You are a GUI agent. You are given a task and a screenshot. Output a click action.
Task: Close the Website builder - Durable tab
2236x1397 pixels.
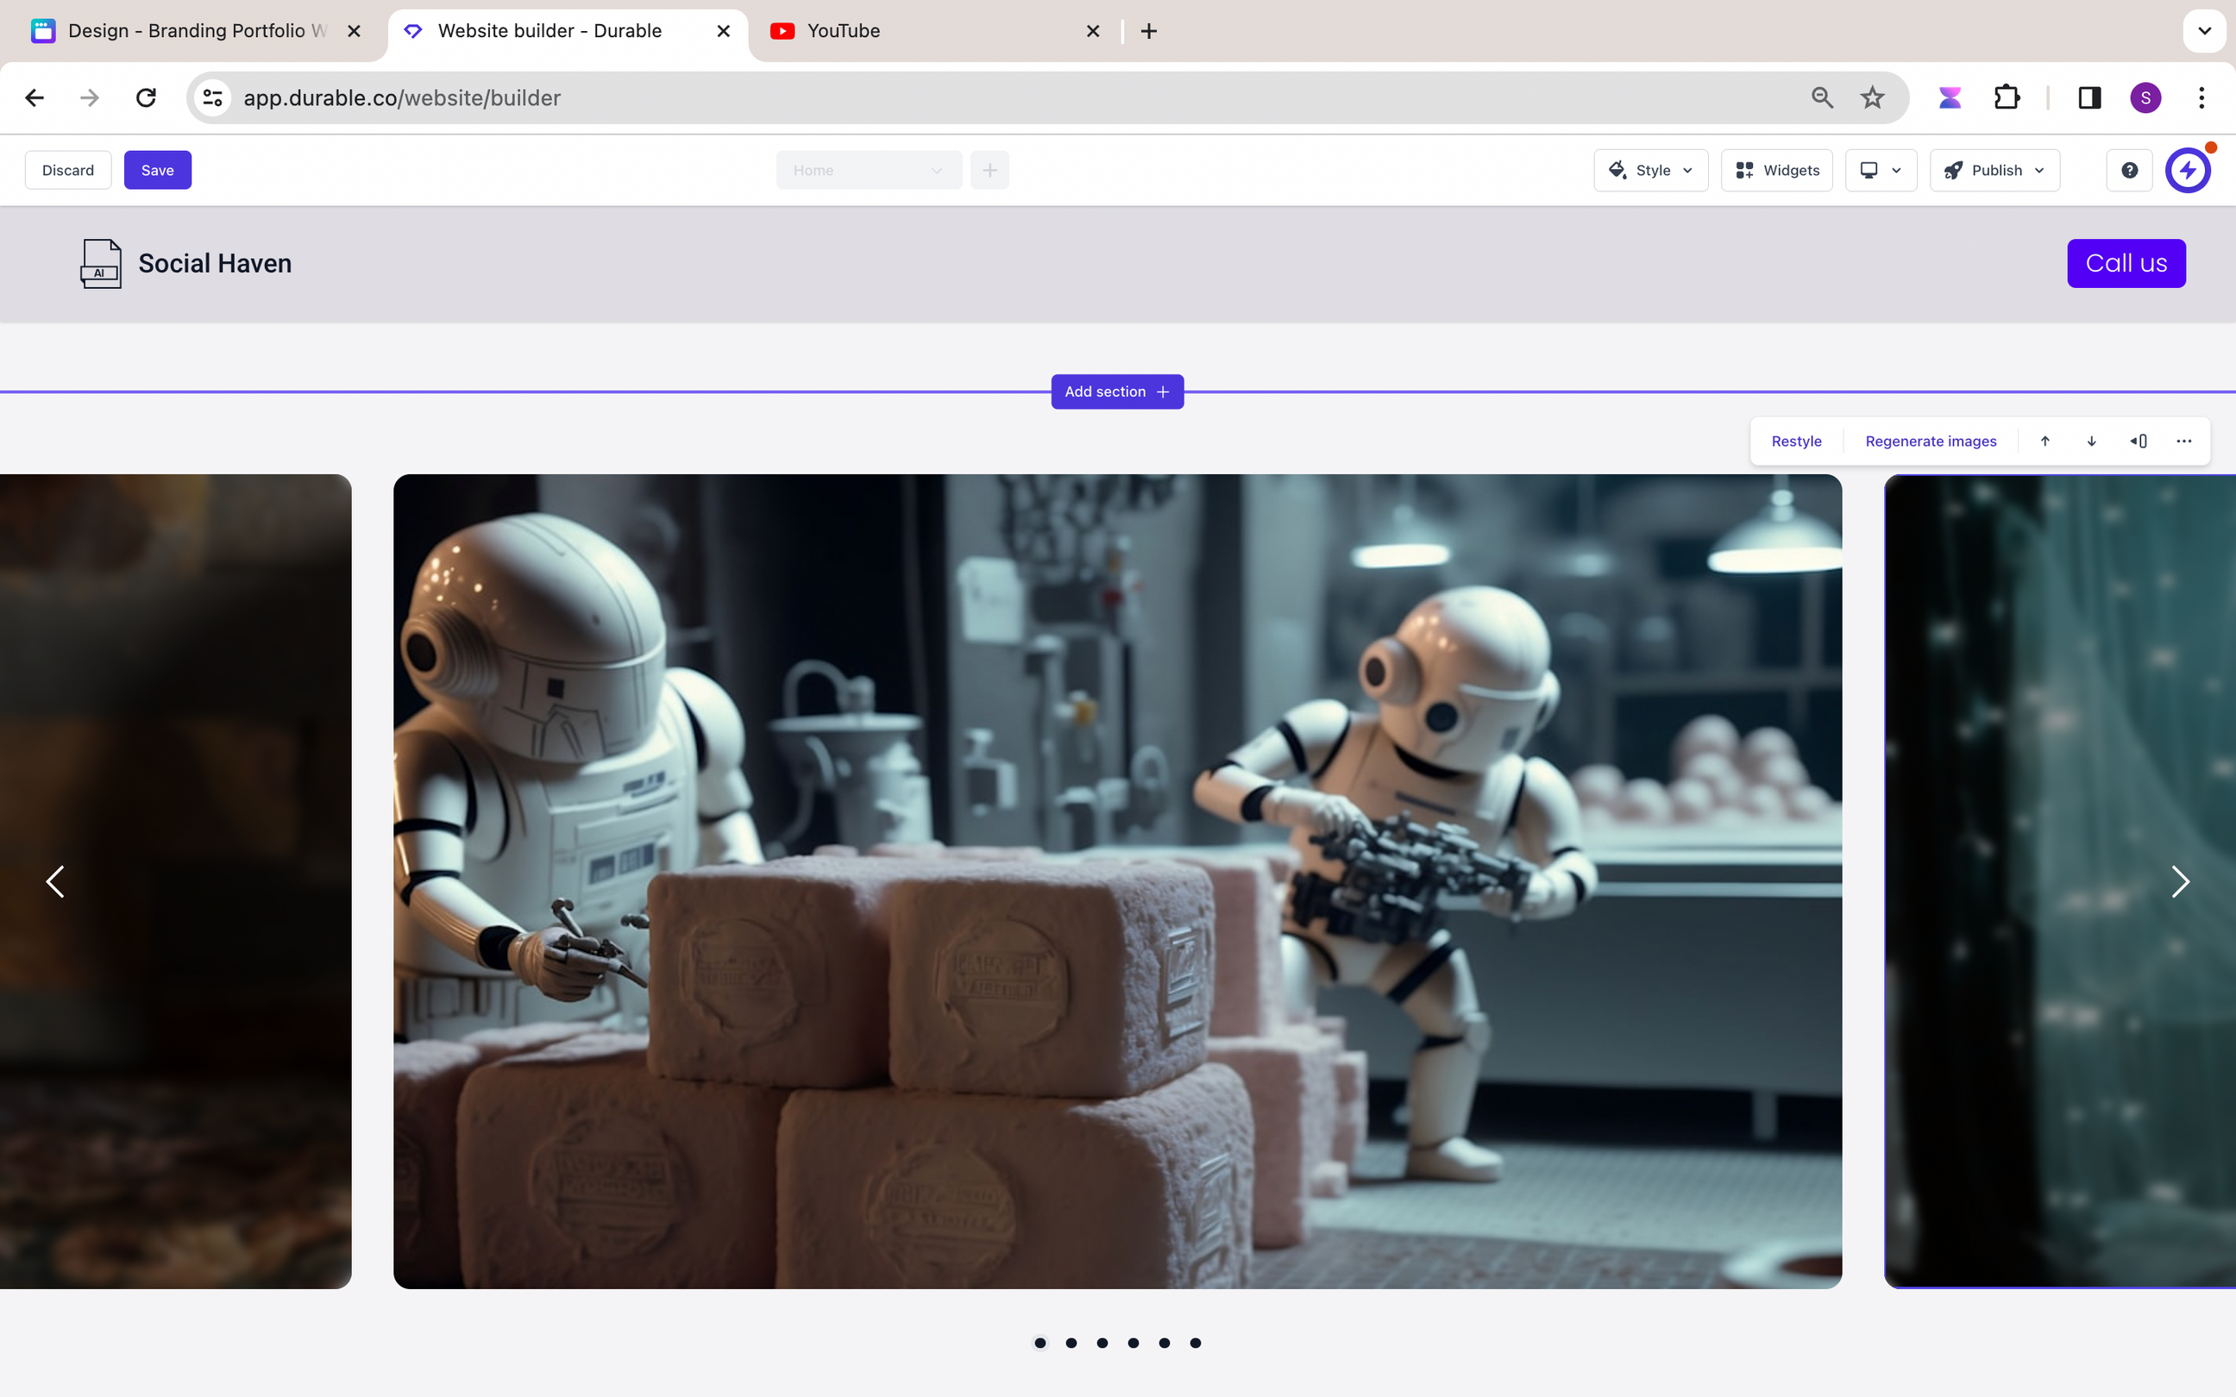coord(724,31)
